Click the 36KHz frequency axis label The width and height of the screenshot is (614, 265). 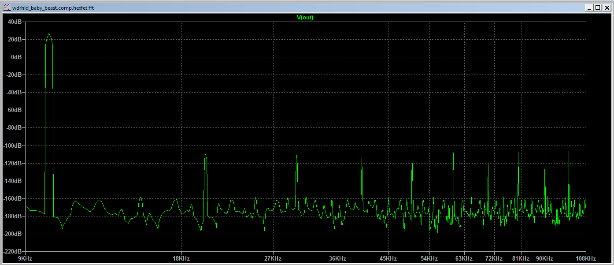pos(338,258)
